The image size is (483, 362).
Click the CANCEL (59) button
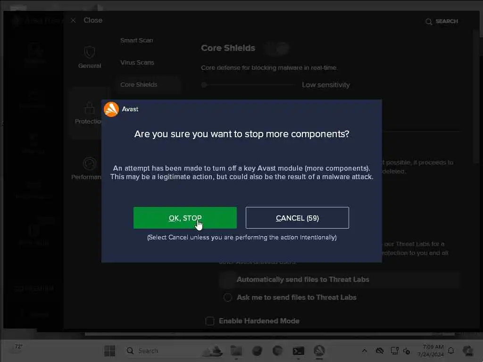[297, 218]
